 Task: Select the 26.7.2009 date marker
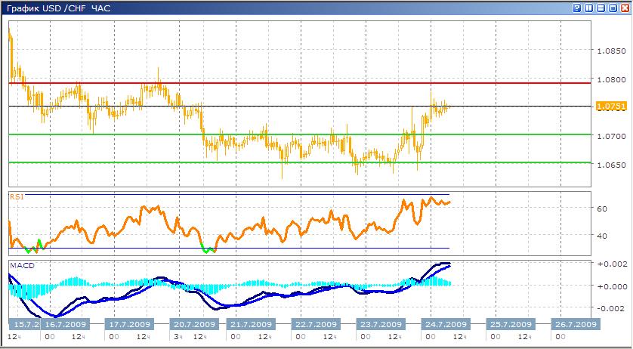574,324
